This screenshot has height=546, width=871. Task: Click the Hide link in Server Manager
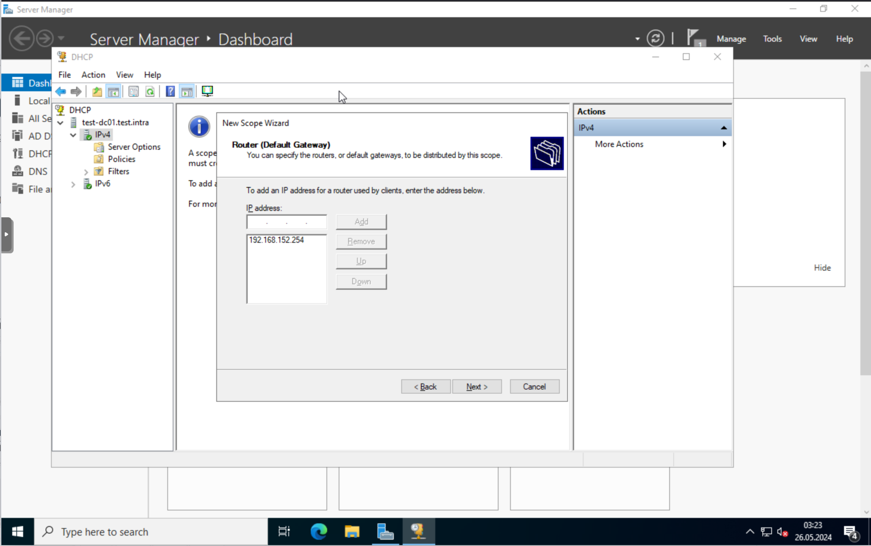point(822,268)
